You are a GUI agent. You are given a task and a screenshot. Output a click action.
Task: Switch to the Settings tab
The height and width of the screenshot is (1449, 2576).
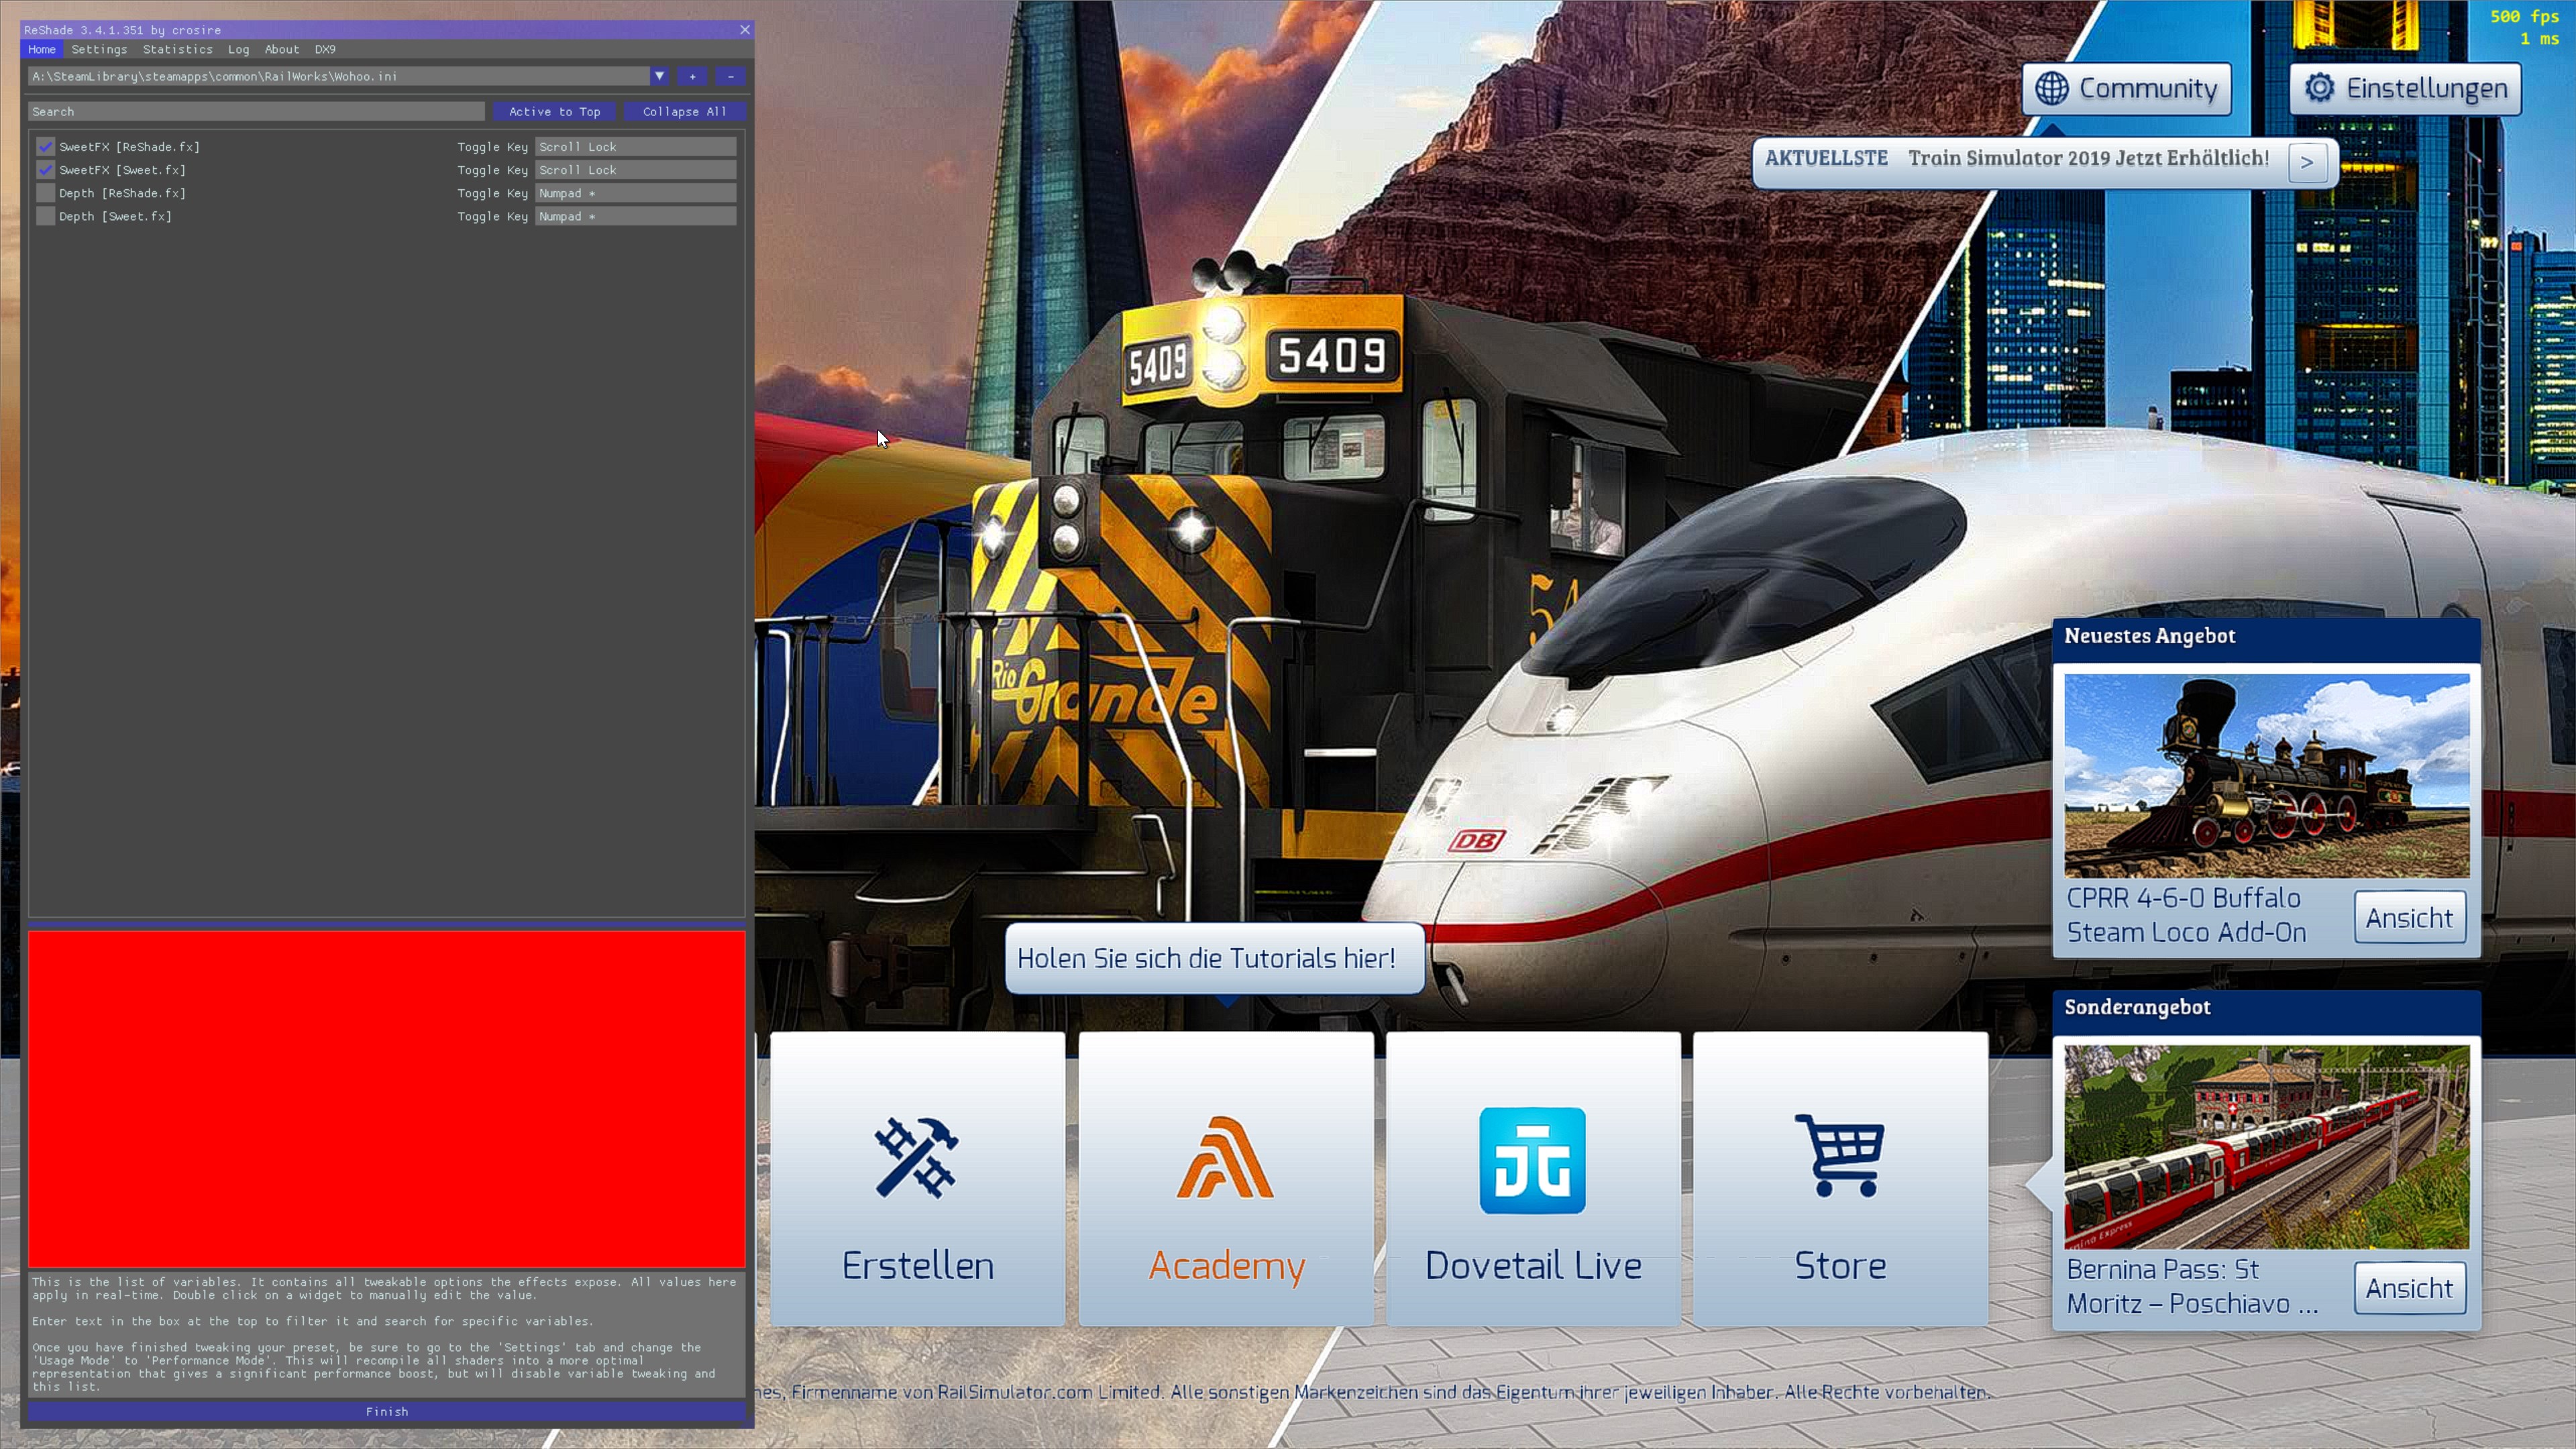pos(99,49)
